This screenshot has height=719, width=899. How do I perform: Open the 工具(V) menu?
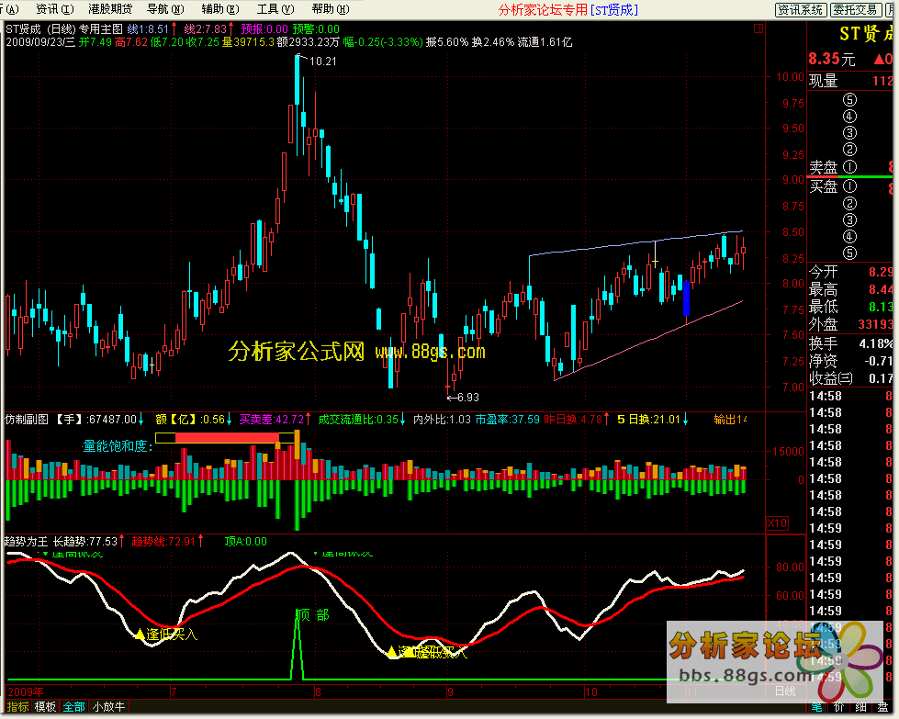tap(275, 9)
